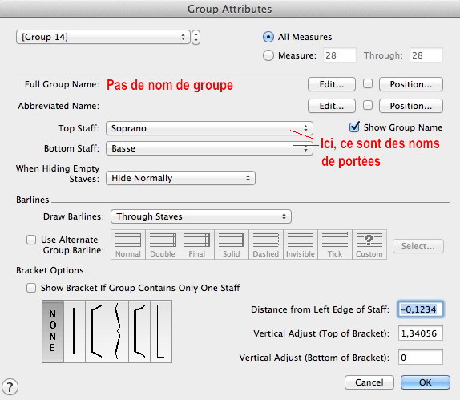Pick the curved-hook bracket style

point(96,331)
